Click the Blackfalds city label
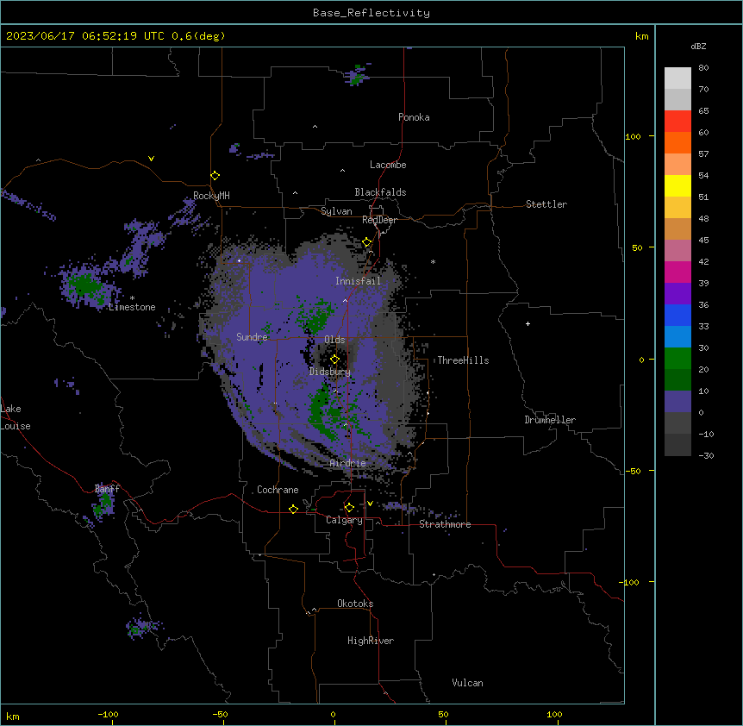Image resolution: width=743 pixels, height=726 pixels. coord(380,192)
